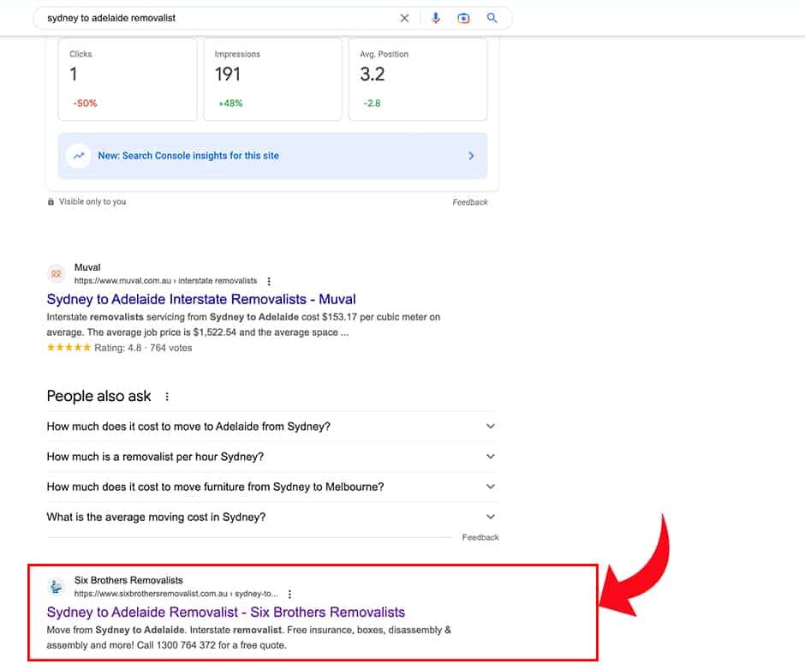Click the Six Brothers Removalists favicon
This screenshot has height=670, width=805.
click(x=57, y=587)
